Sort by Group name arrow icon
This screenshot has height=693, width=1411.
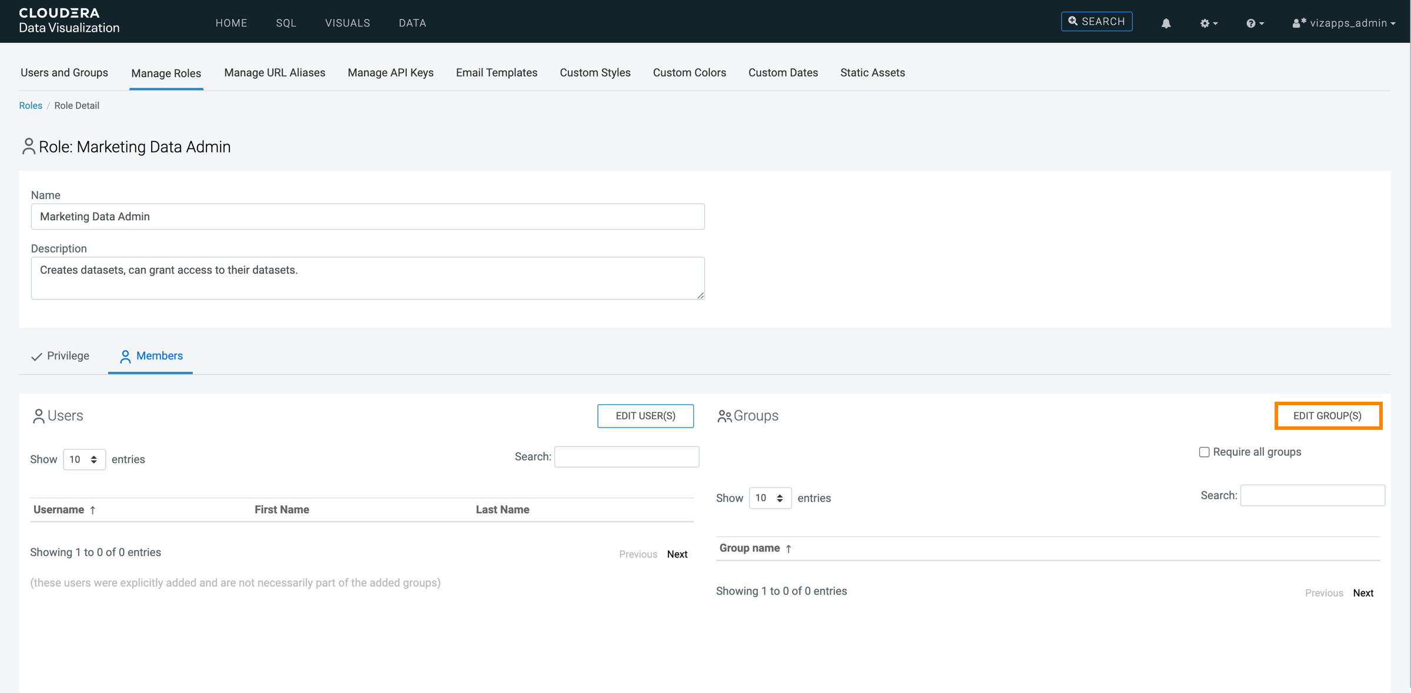click(788, 549)
